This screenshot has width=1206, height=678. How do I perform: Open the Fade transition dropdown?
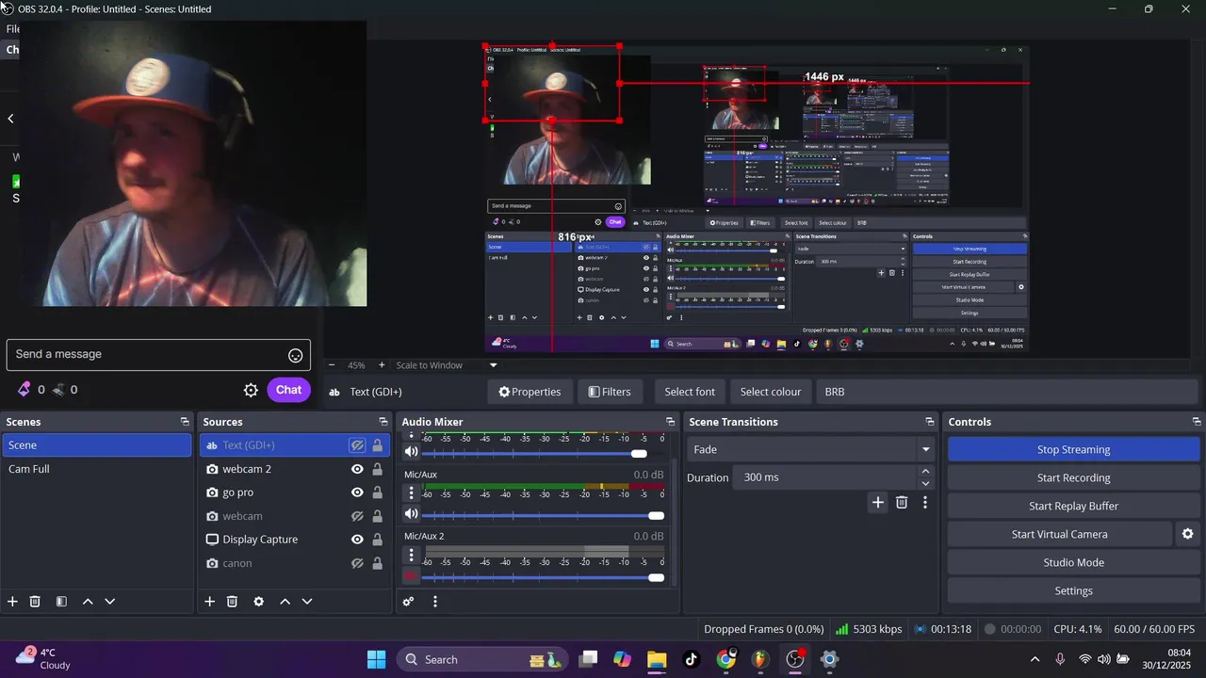coord(810,449)
